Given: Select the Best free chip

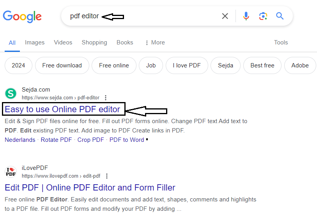Looking at the screenshot, I should point(262,65).
